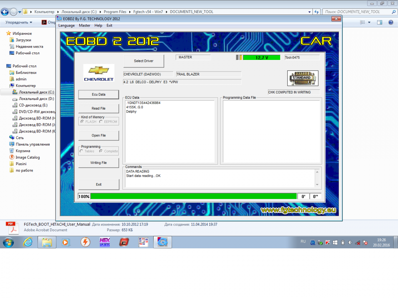Viewport: 398px width, 298px height.
Task: Click the STANDARD connector icon
Action: coord(302,78)
